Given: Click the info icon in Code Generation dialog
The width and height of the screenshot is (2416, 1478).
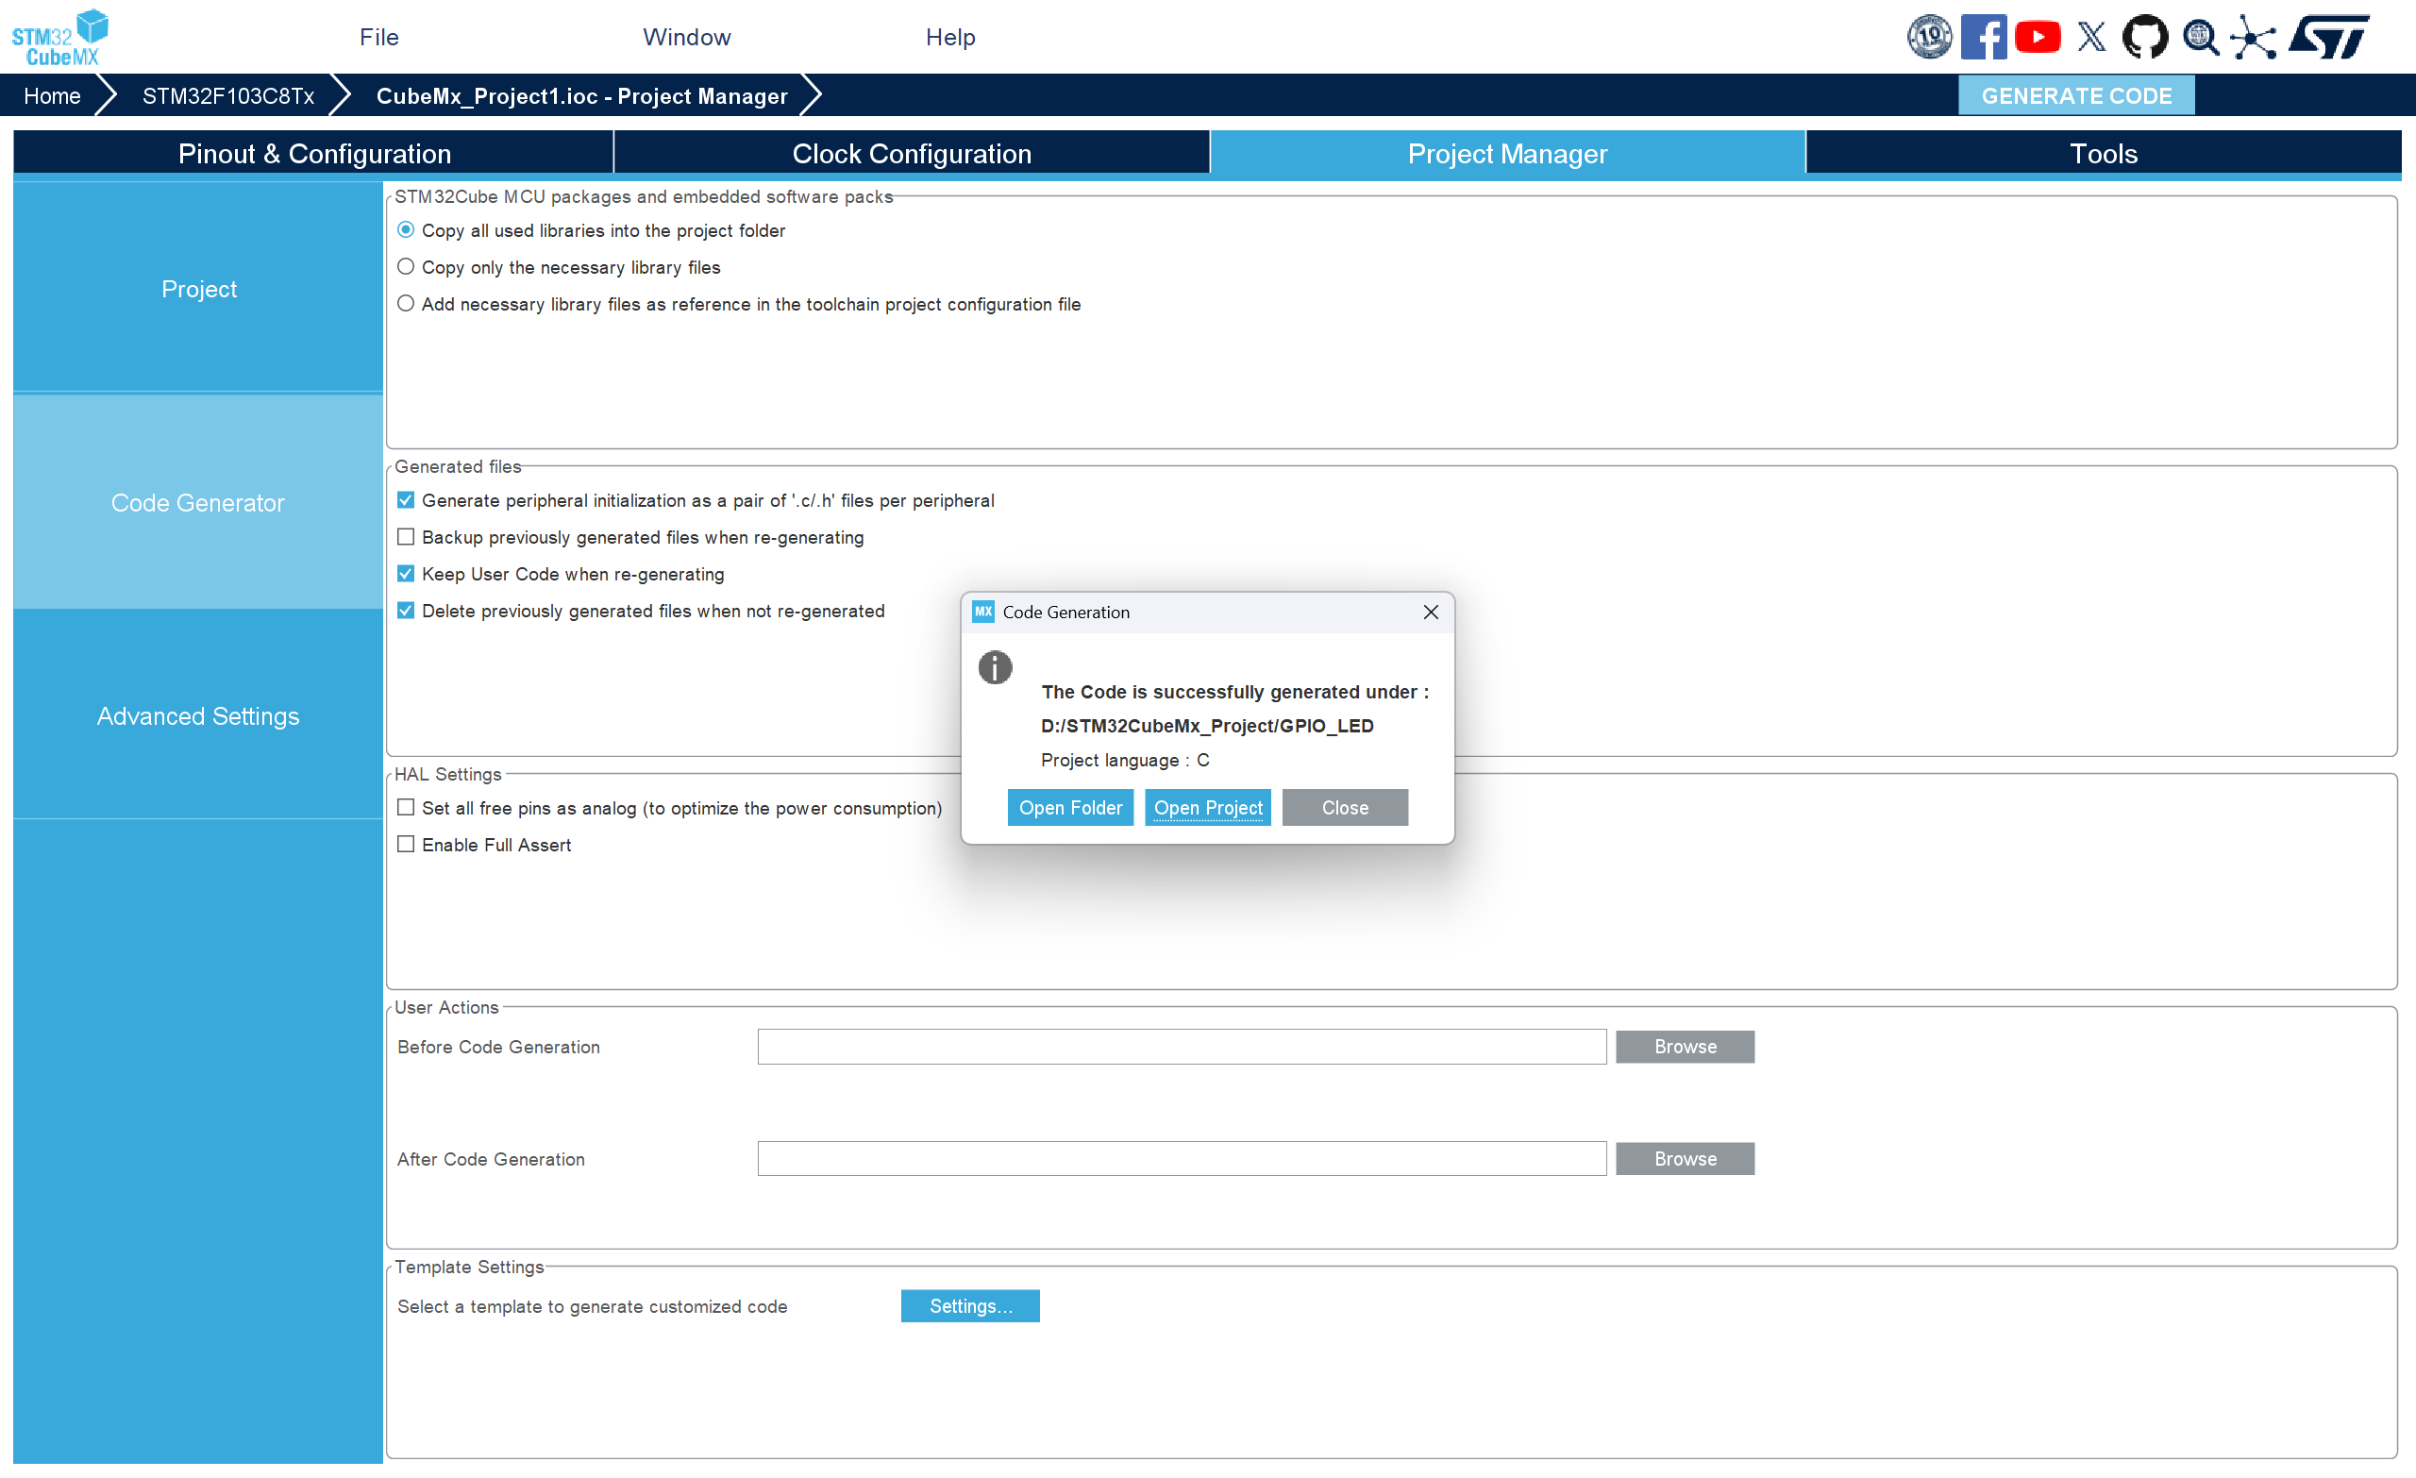Looking at the screenshot, I should (995, 668).
